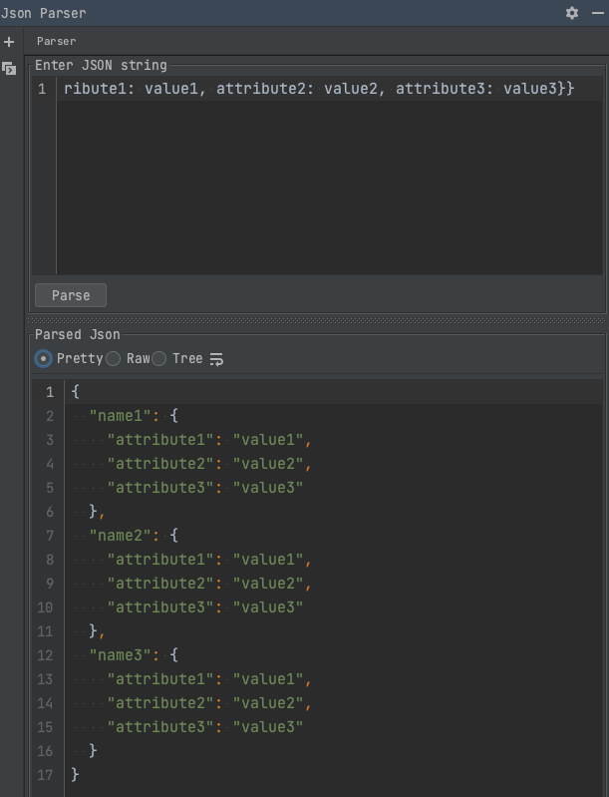Viewport: 609px width, 797px height.
Task: Click "attribute3" on output line 5
Action: 160,488
